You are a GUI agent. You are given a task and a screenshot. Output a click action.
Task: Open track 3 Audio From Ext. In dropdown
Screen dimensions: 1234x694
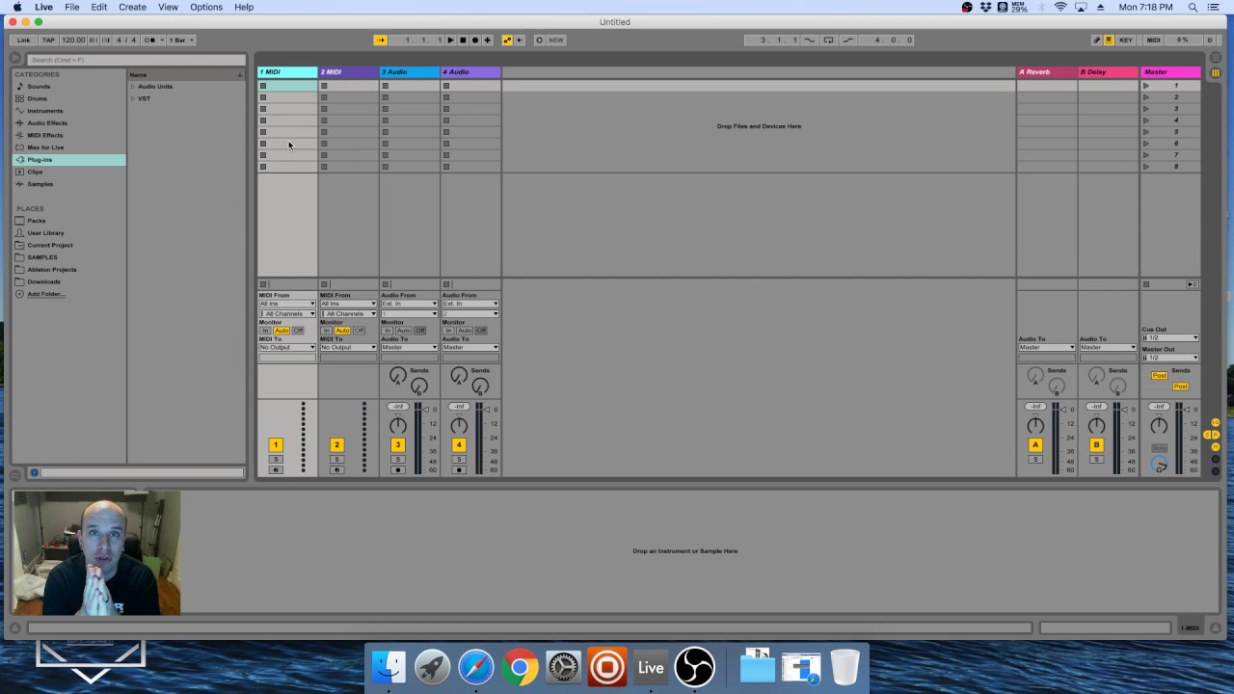coord(410,304)
